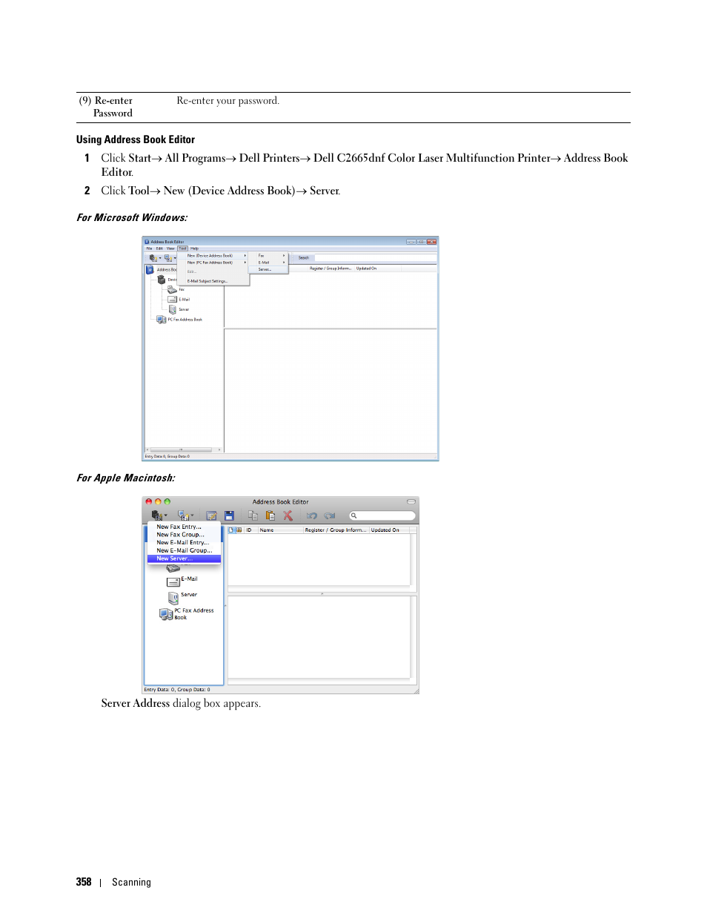
Task: Choose Server... in the Windows submenu
Action: [265, 269]
